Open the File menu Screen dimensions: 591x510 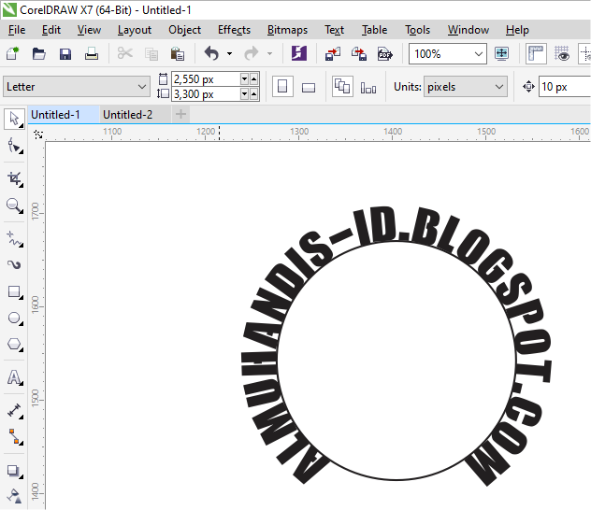(17, 30)
